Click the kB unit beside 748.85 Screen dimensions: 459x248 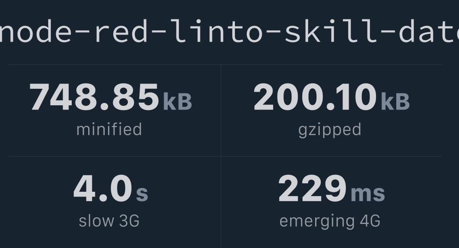click(177, 102)
